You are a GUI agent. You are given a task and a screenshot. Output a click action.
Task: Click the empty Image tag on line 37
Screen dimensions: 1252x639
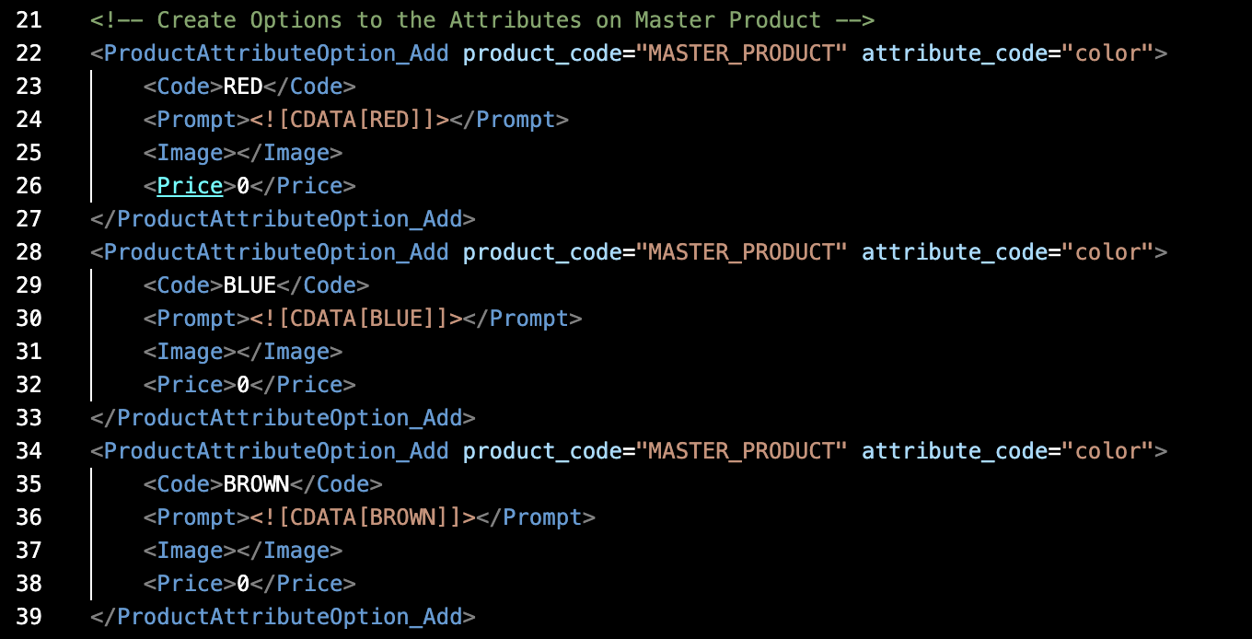coord(243,551)
